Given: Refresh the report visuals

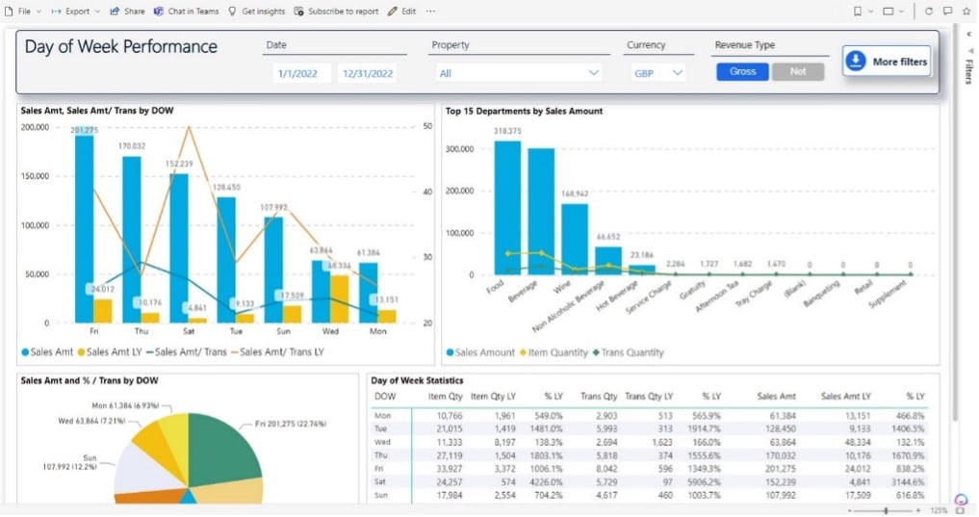Looking at the screenshot, I should click(929, 12).
